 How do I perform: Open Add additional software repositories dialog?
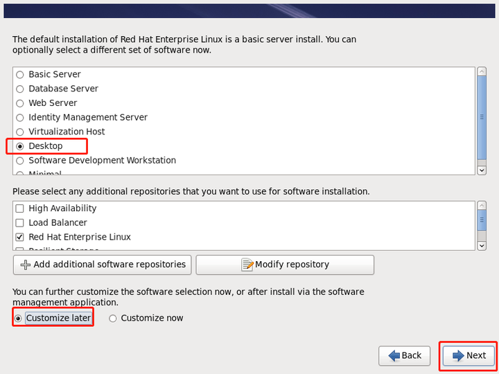pos(102,265)
